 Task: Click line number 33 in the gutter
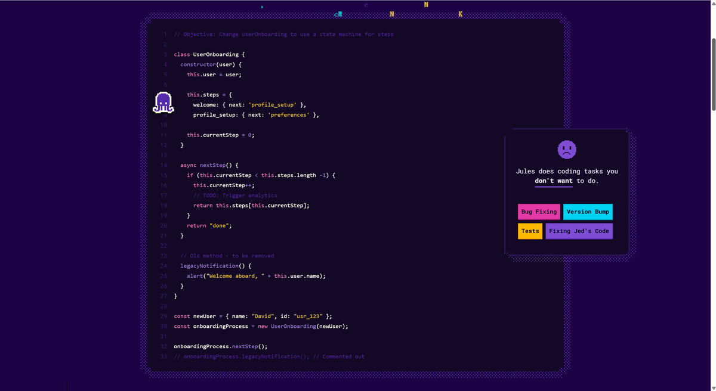pos(163,356)
